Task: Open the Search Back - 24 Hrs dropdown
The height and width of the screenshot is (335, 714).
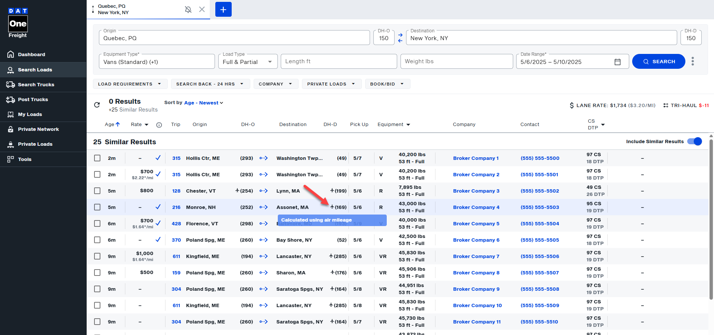Action: pyautogui.click(x=210, y=84)
